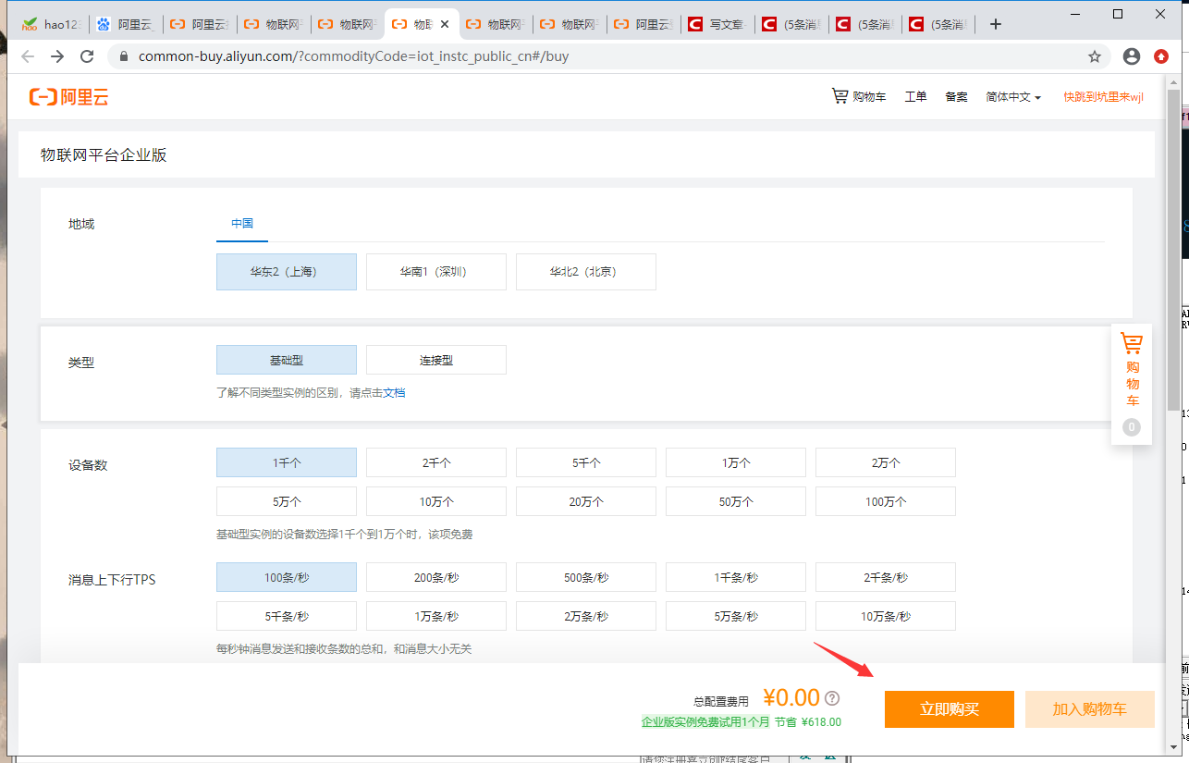Choose the 5万条/秒 TPS option
Image resolution: width=1189 pixels, height=763 pixels.
coord(736,616)
